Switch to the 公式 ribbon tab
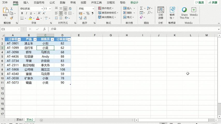 52,3
